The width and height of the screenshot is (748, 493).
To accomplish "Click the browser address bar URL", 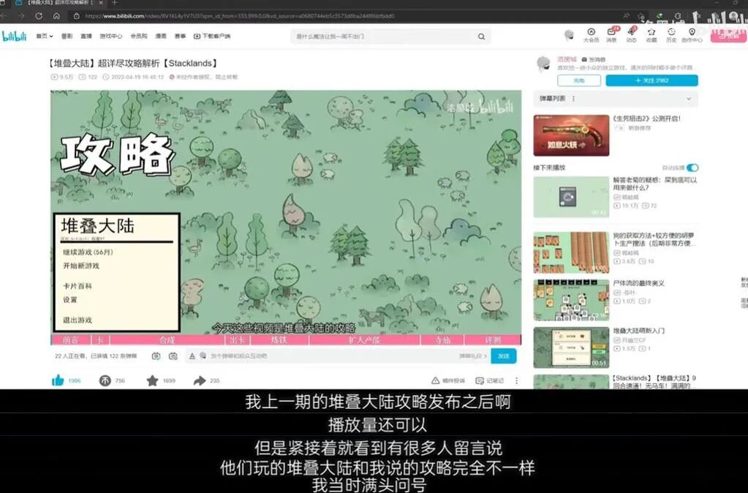I will coord(240,16).
